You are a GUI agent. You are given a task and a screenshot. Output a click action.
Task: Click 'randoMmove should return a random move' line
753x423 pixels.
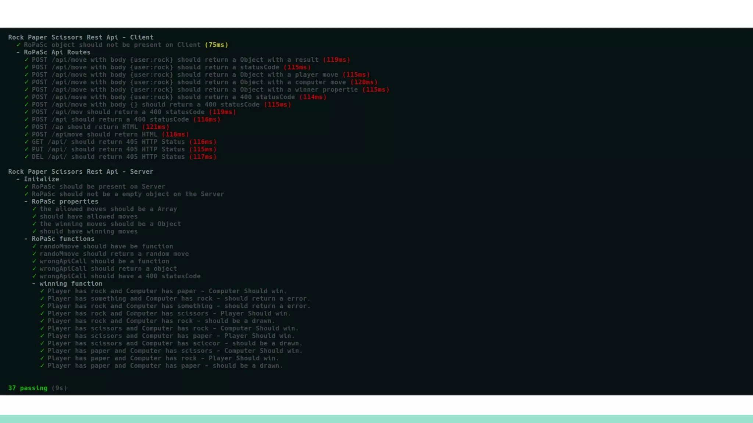coord(114,254)
